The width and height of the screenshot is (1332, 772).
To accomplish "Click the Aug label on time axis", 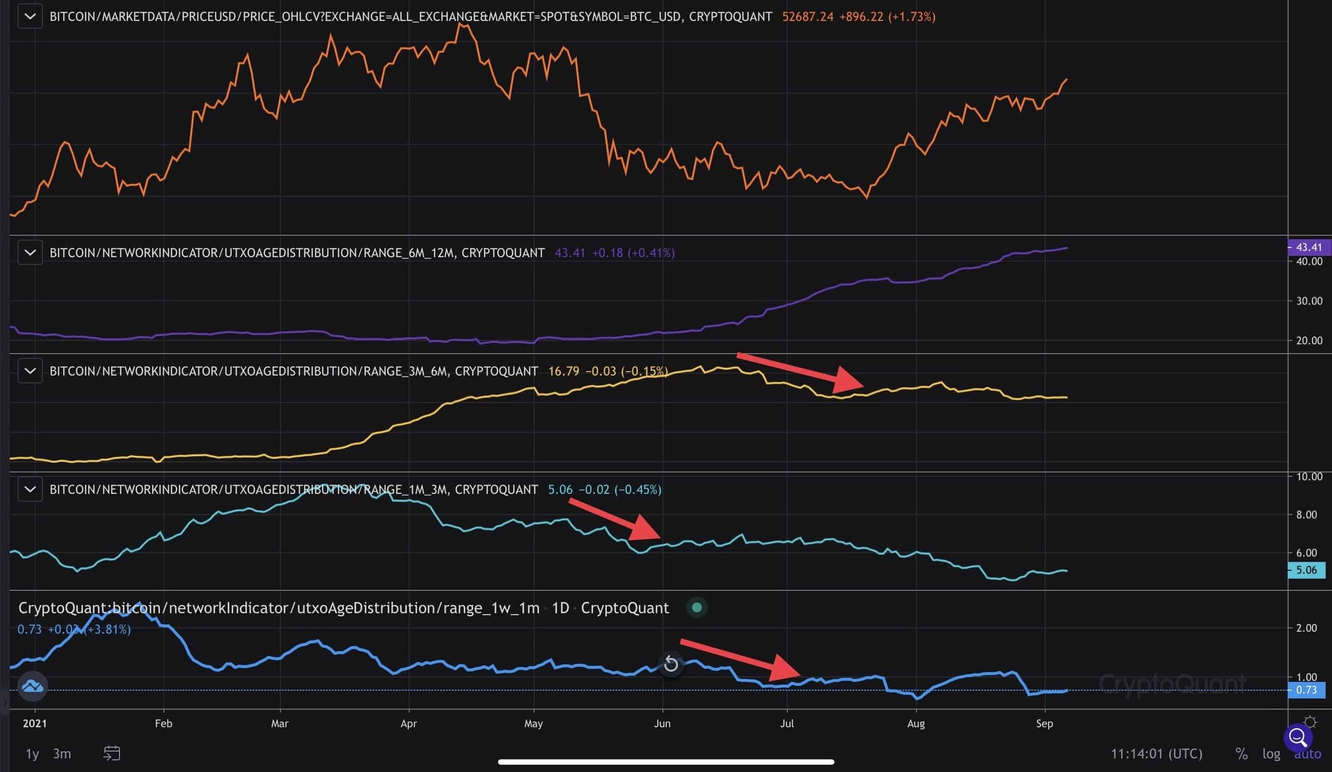I will tap(916, 723).
